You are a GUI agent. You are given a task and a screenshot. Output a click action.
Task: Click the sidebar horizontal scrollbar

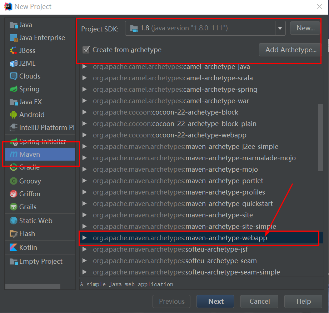click(x=33, y=286)
